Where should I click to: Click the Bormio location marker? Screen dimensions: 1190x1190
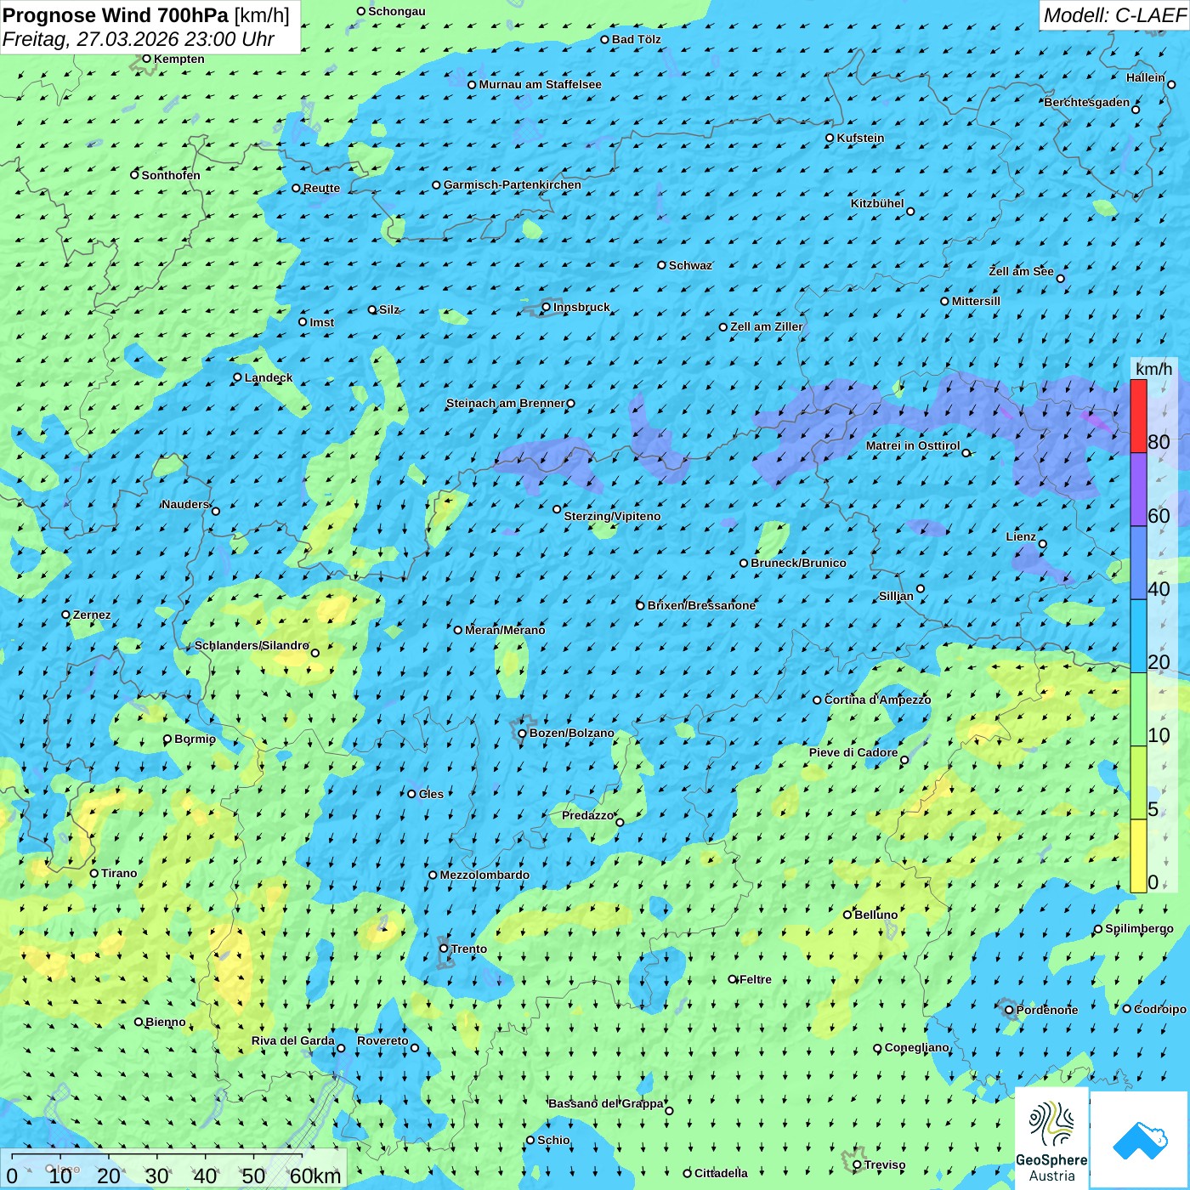click(x=167, y=739)
